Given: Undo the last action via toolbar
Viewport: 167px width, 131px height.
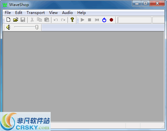Looking at the screenshot, I should 56,20.
